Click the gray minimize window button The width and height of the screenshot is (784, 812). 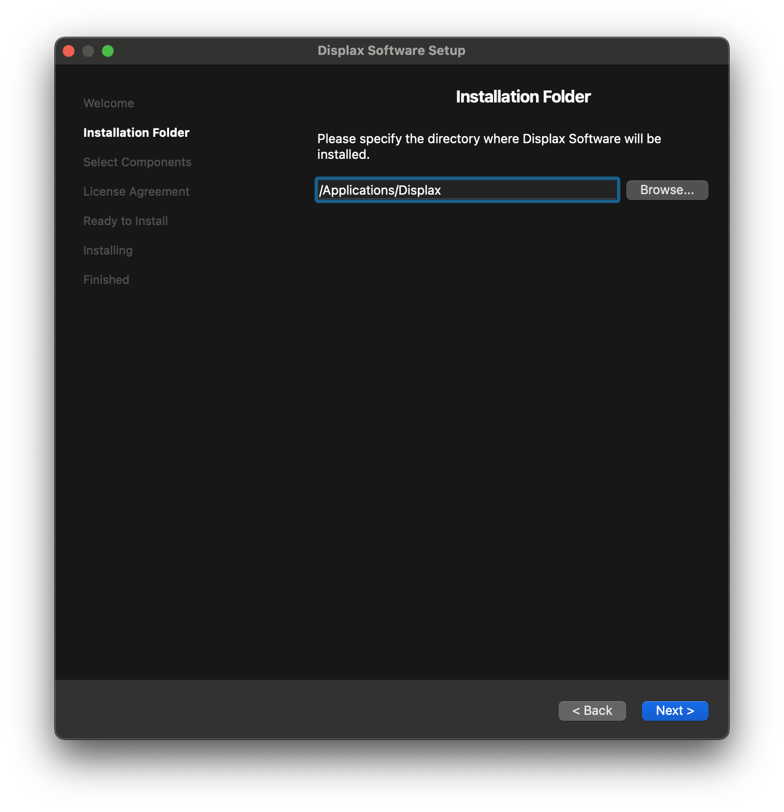pyautogui.click(x=88, y=51)
